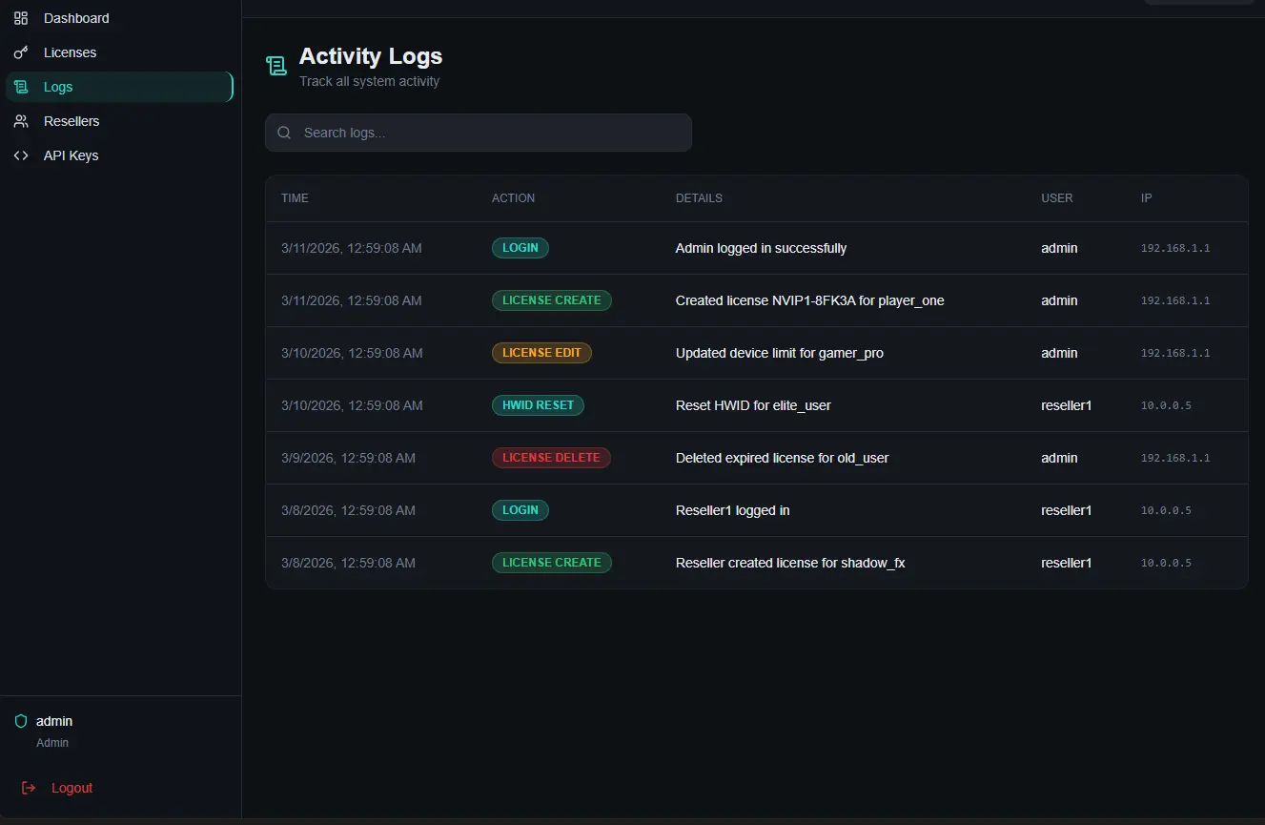Open the Dashboard menu item
This screenshot has height=825, width=1265.
tap(119, 18)
